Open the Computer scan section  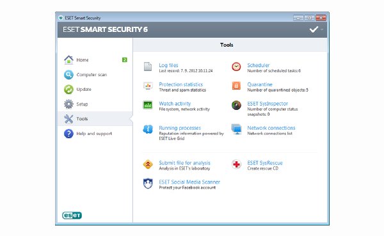pyautogui.click(x=92, y=75)
